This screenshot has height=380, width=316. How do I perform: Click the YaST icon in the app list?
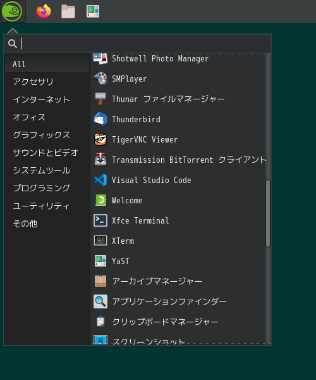tap(100, 261)
